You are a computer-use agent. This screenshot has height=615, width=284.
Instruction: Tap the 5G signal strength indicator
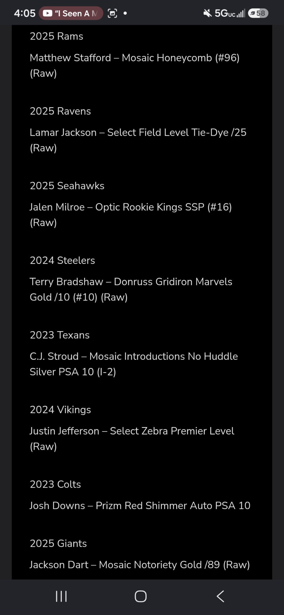230,13
